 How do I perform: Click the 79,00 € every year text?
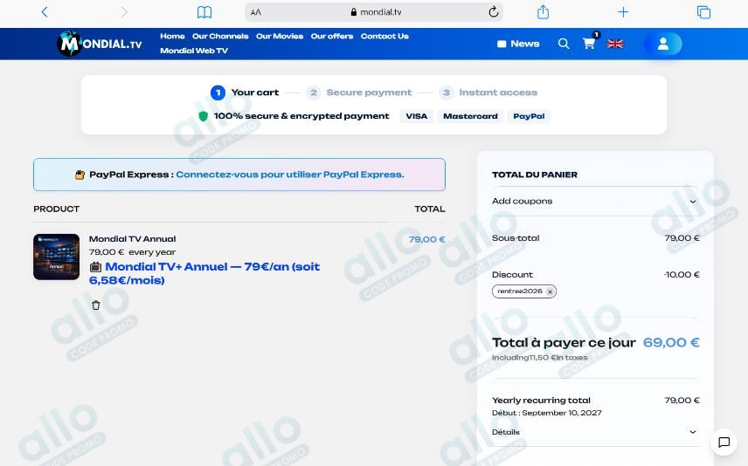tap(132, 252)
